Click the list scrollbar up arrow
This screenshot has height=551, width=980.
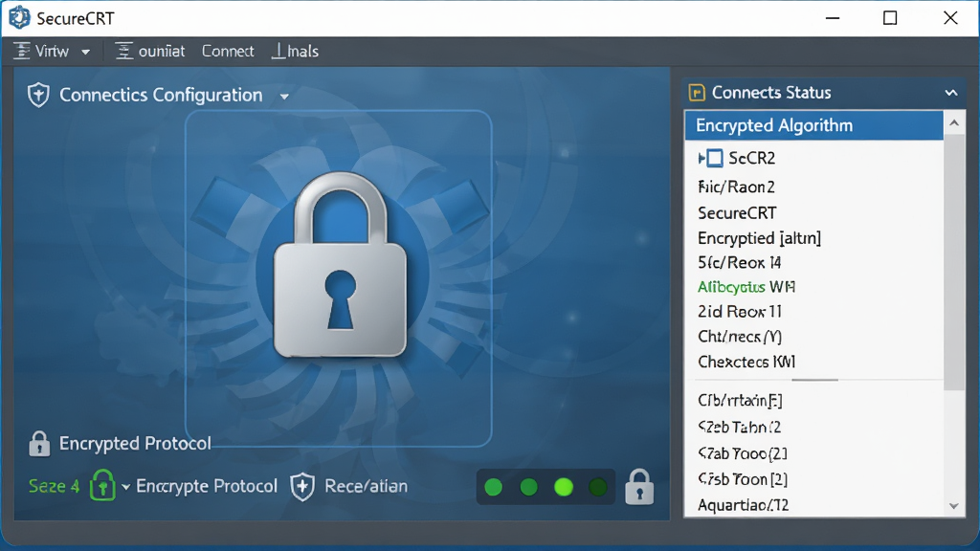[x=954, y=123]
